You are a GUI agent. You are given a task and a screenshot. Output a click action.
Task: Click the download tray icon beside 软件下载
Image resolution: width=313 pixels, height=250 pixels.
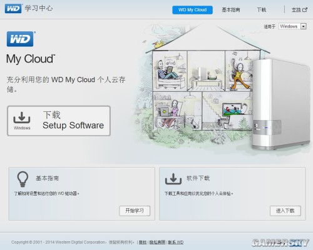pos(173,179)
